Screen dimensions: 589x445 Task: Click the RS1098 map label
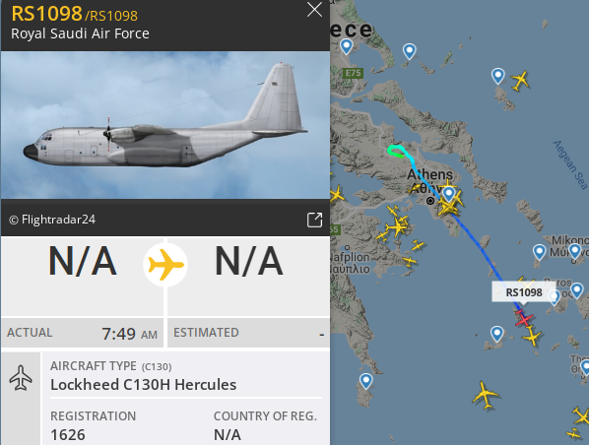524,292
